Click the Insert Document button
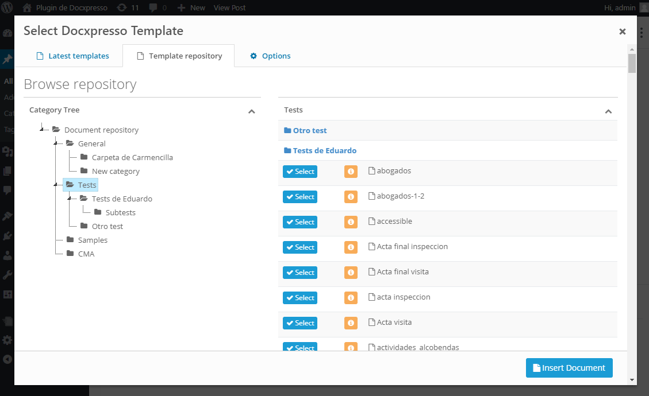Viewport: 649px width, 396px height. click(x=569, y=367)
